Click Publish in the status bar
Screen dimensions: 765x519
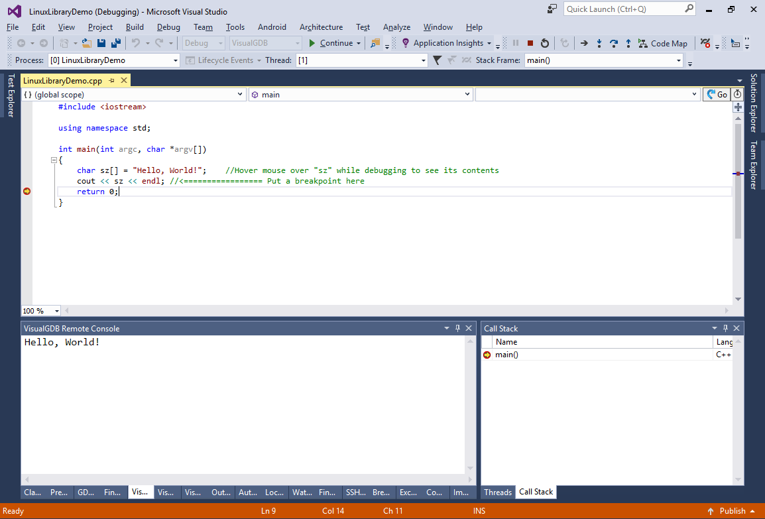point(733,510)
